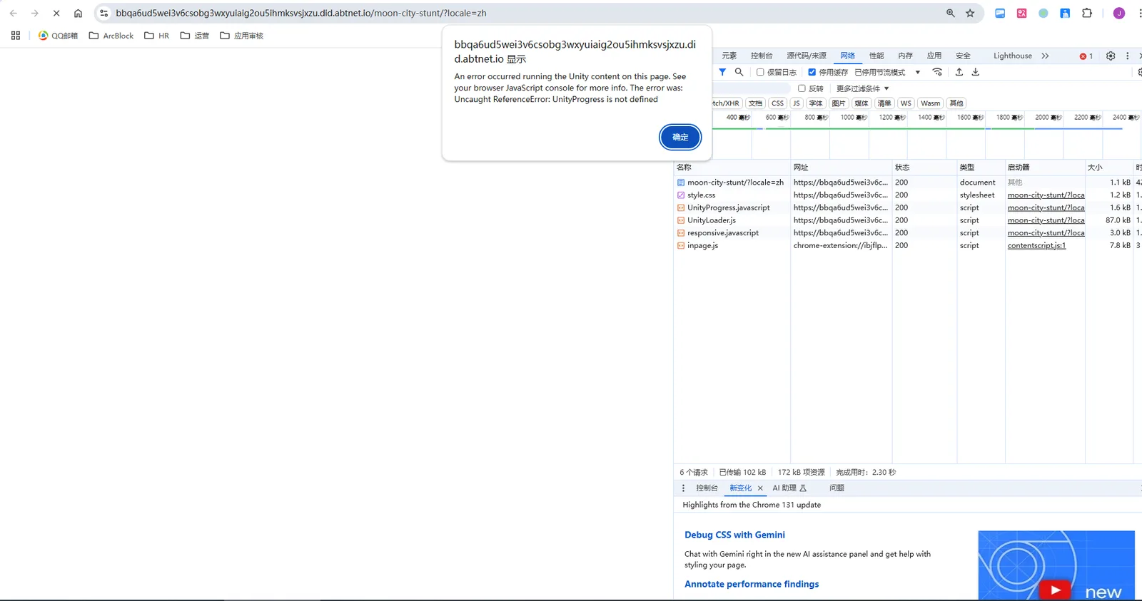Toggle the CSS resource type filter
This screenshot has width=1142, height=601.
(x=777, y=103)
